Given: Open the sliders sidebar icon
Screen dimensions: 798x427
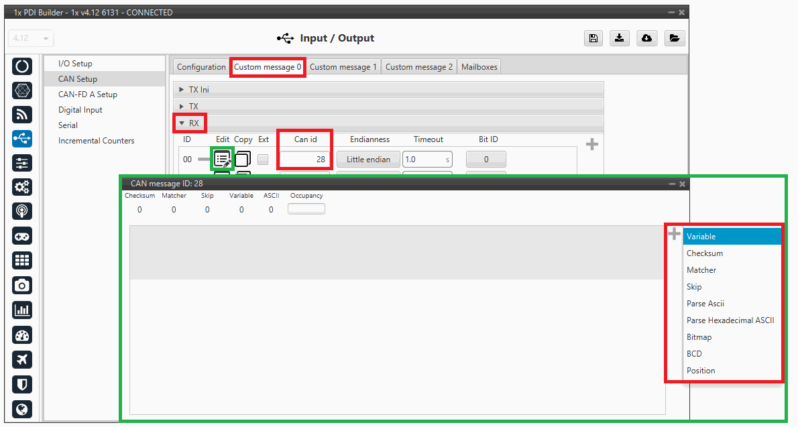Looking at the screenshot, I should click(x=22, y=163).
